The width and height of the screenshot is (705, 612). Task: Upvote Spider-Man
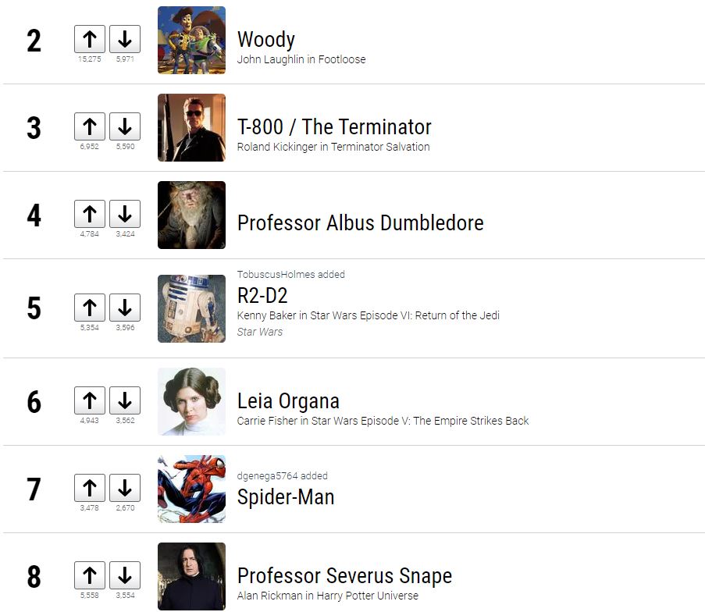tap(90, 488)
